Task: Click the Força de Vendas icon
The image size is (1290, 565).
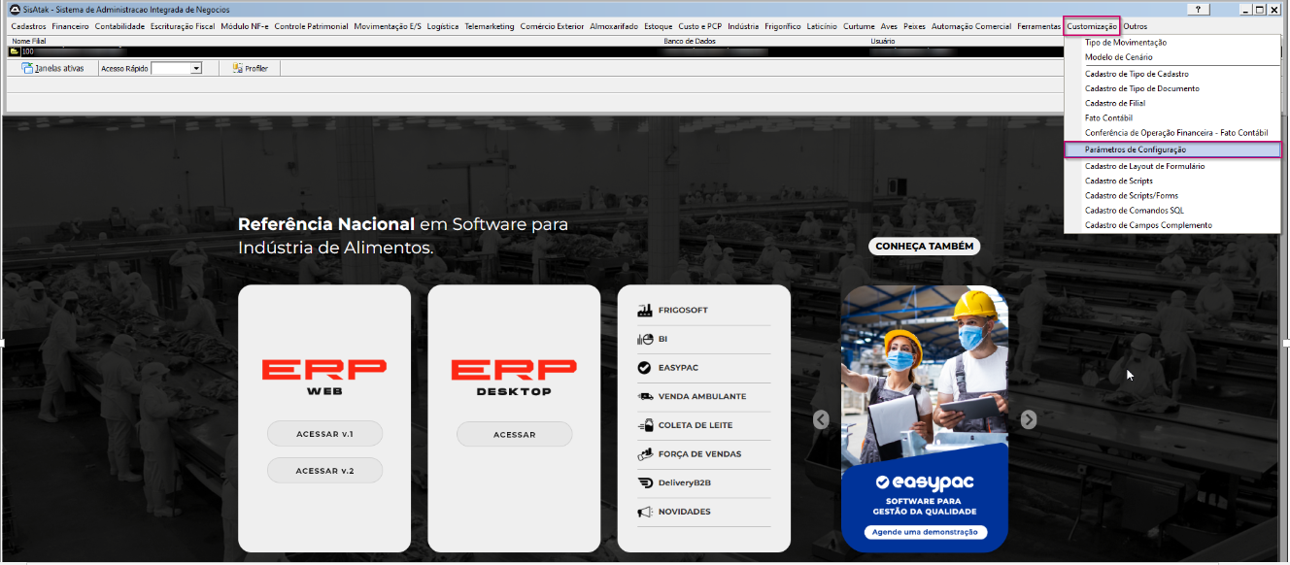Action: click(643, 454)
